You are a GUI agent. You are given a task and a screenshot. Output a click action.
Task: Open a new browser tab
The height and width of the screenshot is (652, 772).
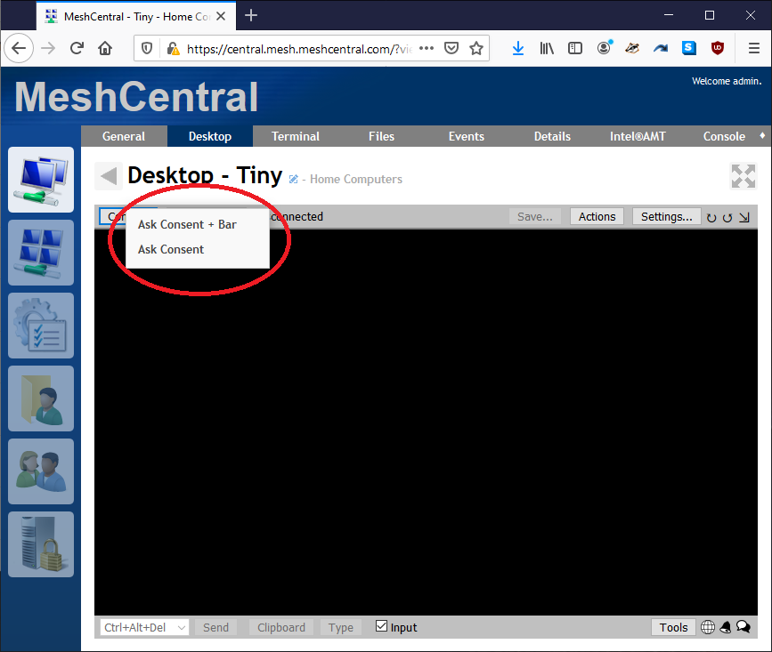tap(251, 16)
